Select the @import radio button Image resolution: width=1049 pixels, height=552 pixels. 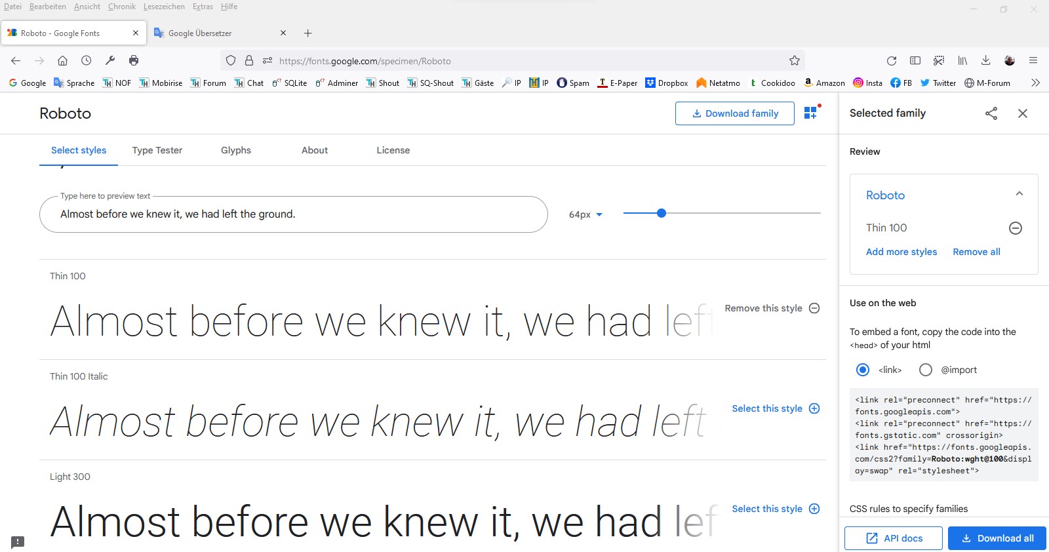(926, 370)
